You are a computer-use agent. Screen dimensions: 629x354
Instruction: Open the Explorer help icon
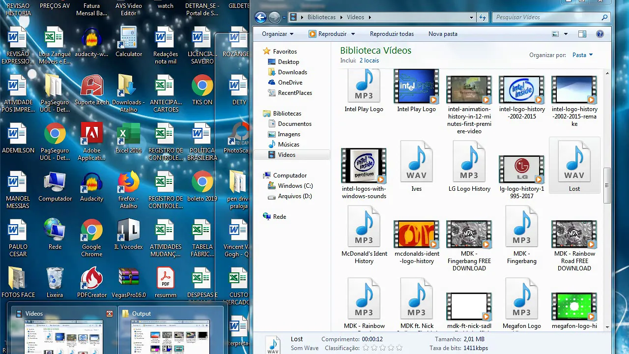pyautogui.click(x=600, y=34)
